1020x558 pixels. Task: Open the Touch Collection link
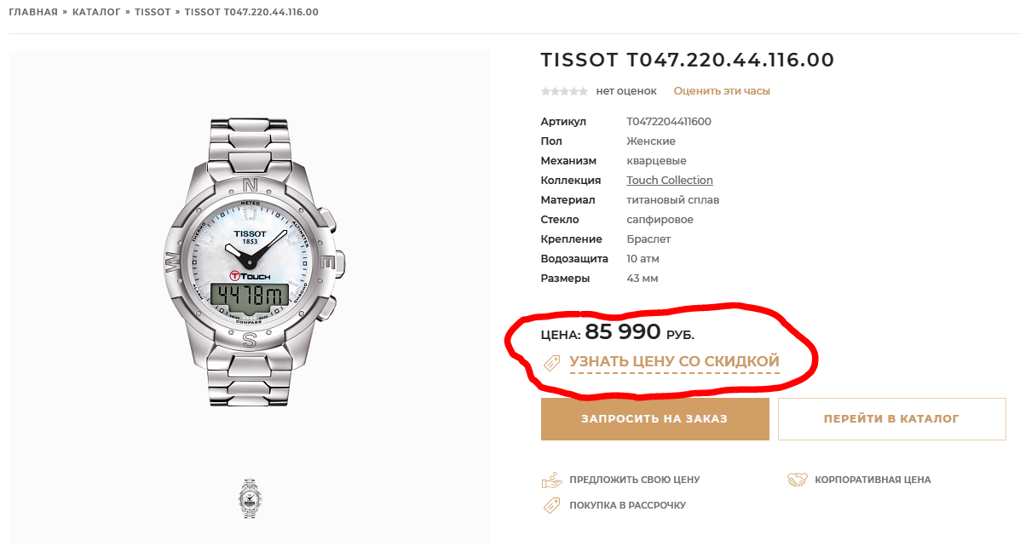670,181
